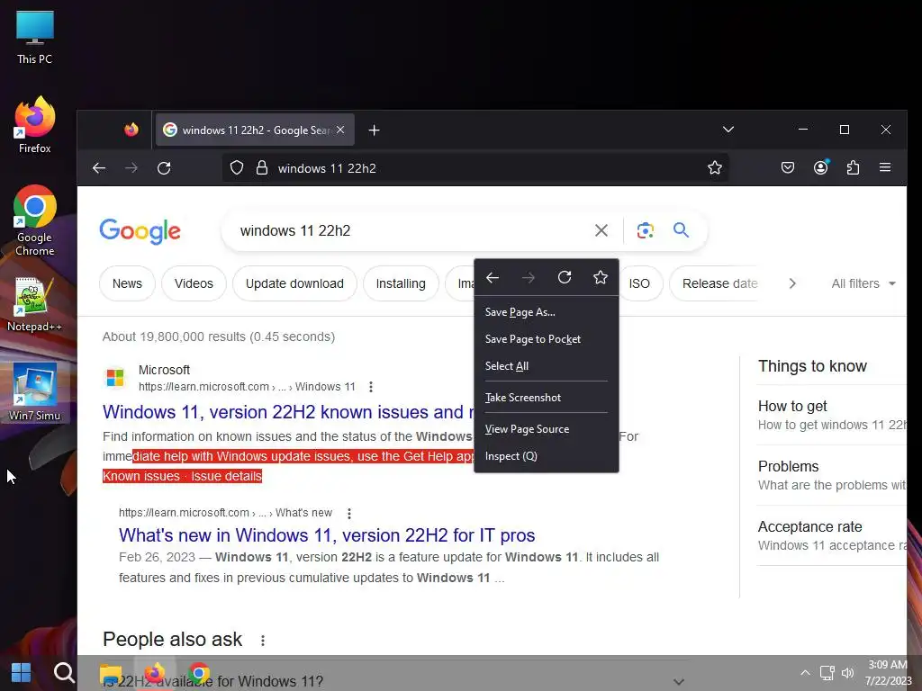Click the Google logo
The width and height of the screenshot is (922, 691).
pyautogui.click(x=140, y=231)
